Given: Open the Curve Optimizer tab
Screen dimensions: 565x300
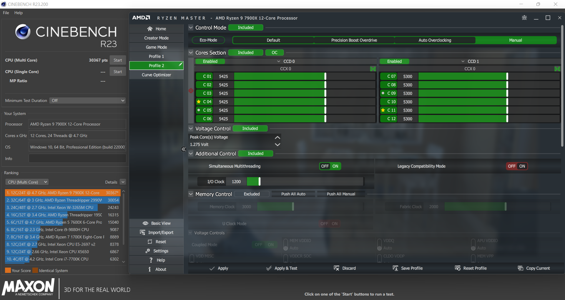Looking at the screenshot, I should (x=156, y=75).
